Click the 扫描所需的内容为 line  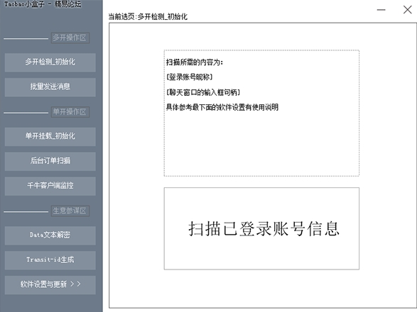tap(195, 62)
